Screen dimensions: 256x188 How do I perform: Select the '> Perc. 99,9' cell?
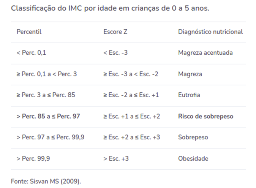pyautogui.click(x=33, y=158)
